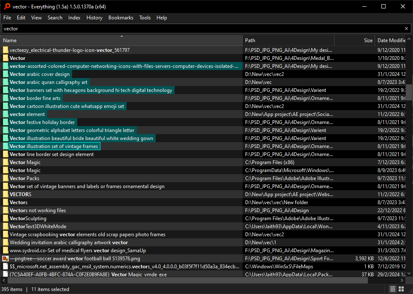
Task: Open the History menu
Action: 94,18
